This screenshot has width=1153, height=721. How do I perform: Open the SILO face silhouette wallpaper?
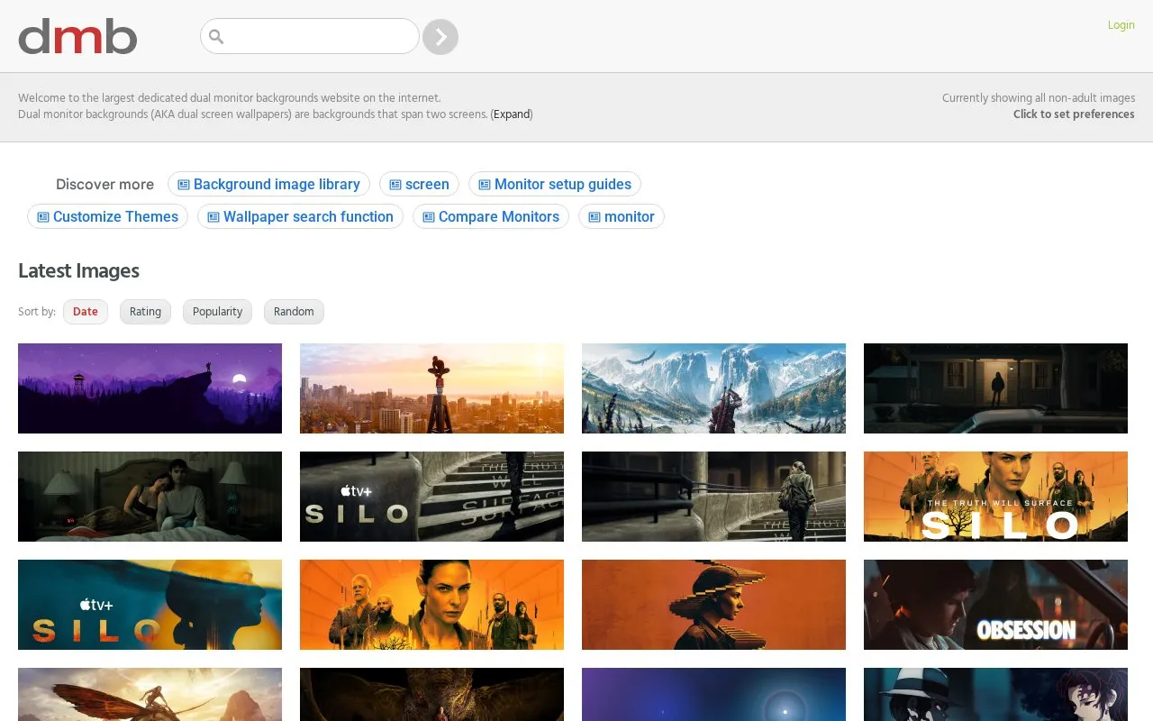[150, 605]
